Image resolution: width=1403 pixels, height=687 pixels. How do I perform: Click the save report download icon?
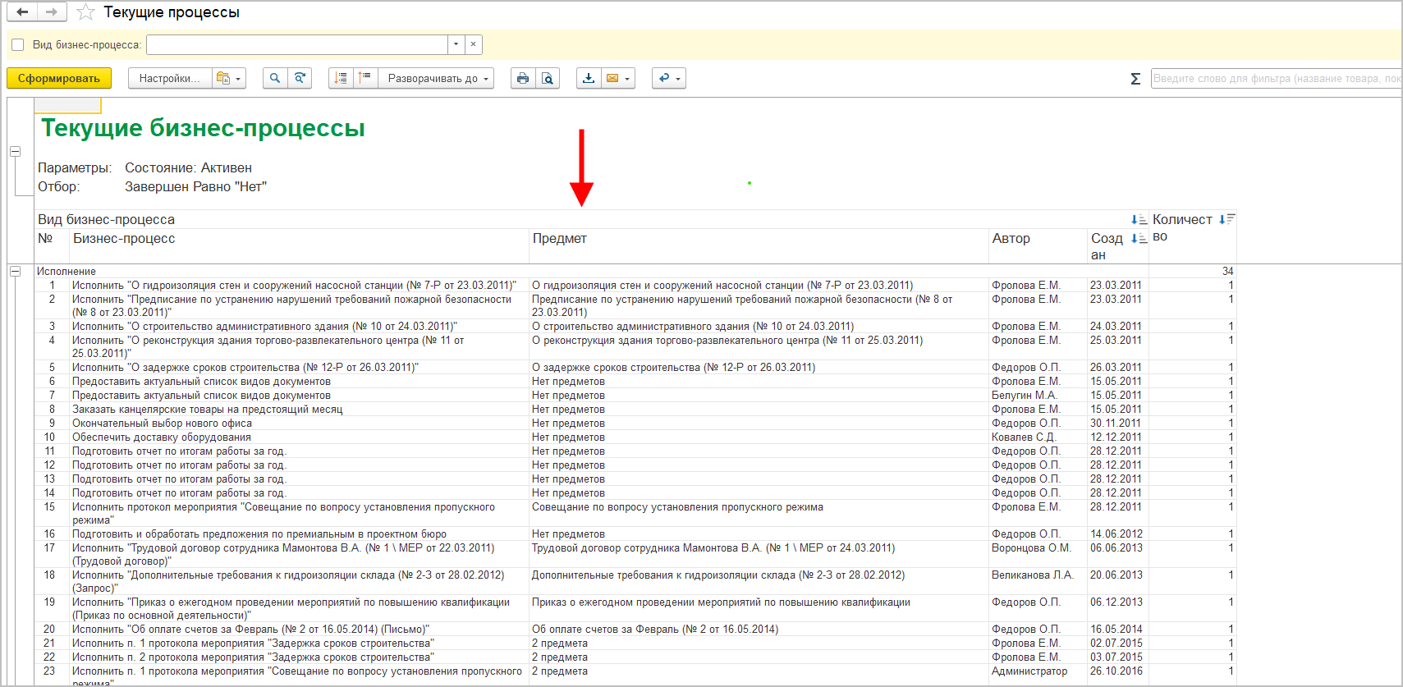click(589, 78)
